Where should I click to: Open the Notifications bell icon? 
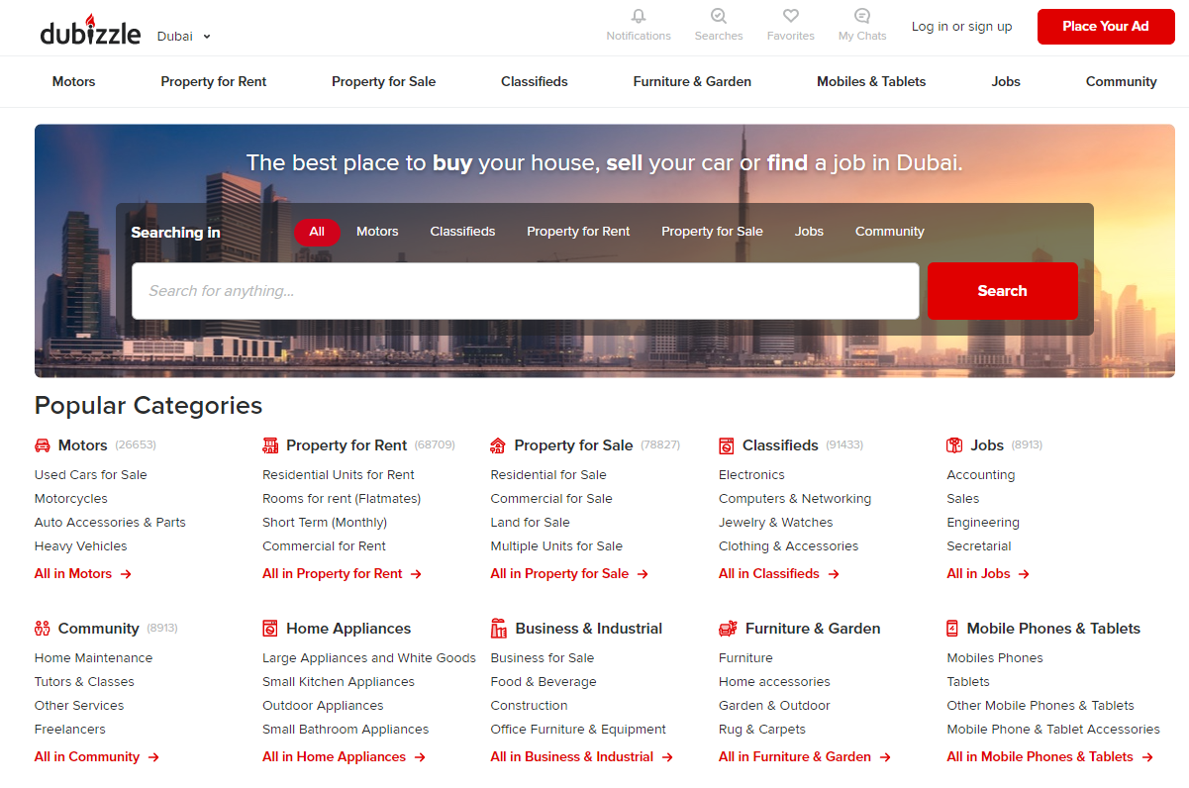[x=639, y=16]
